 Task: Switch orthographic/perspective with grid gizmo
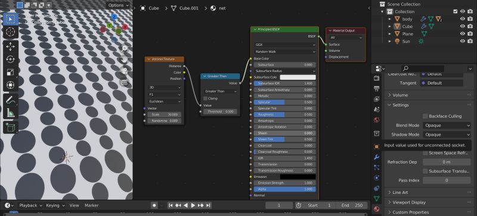click(125, 82)
